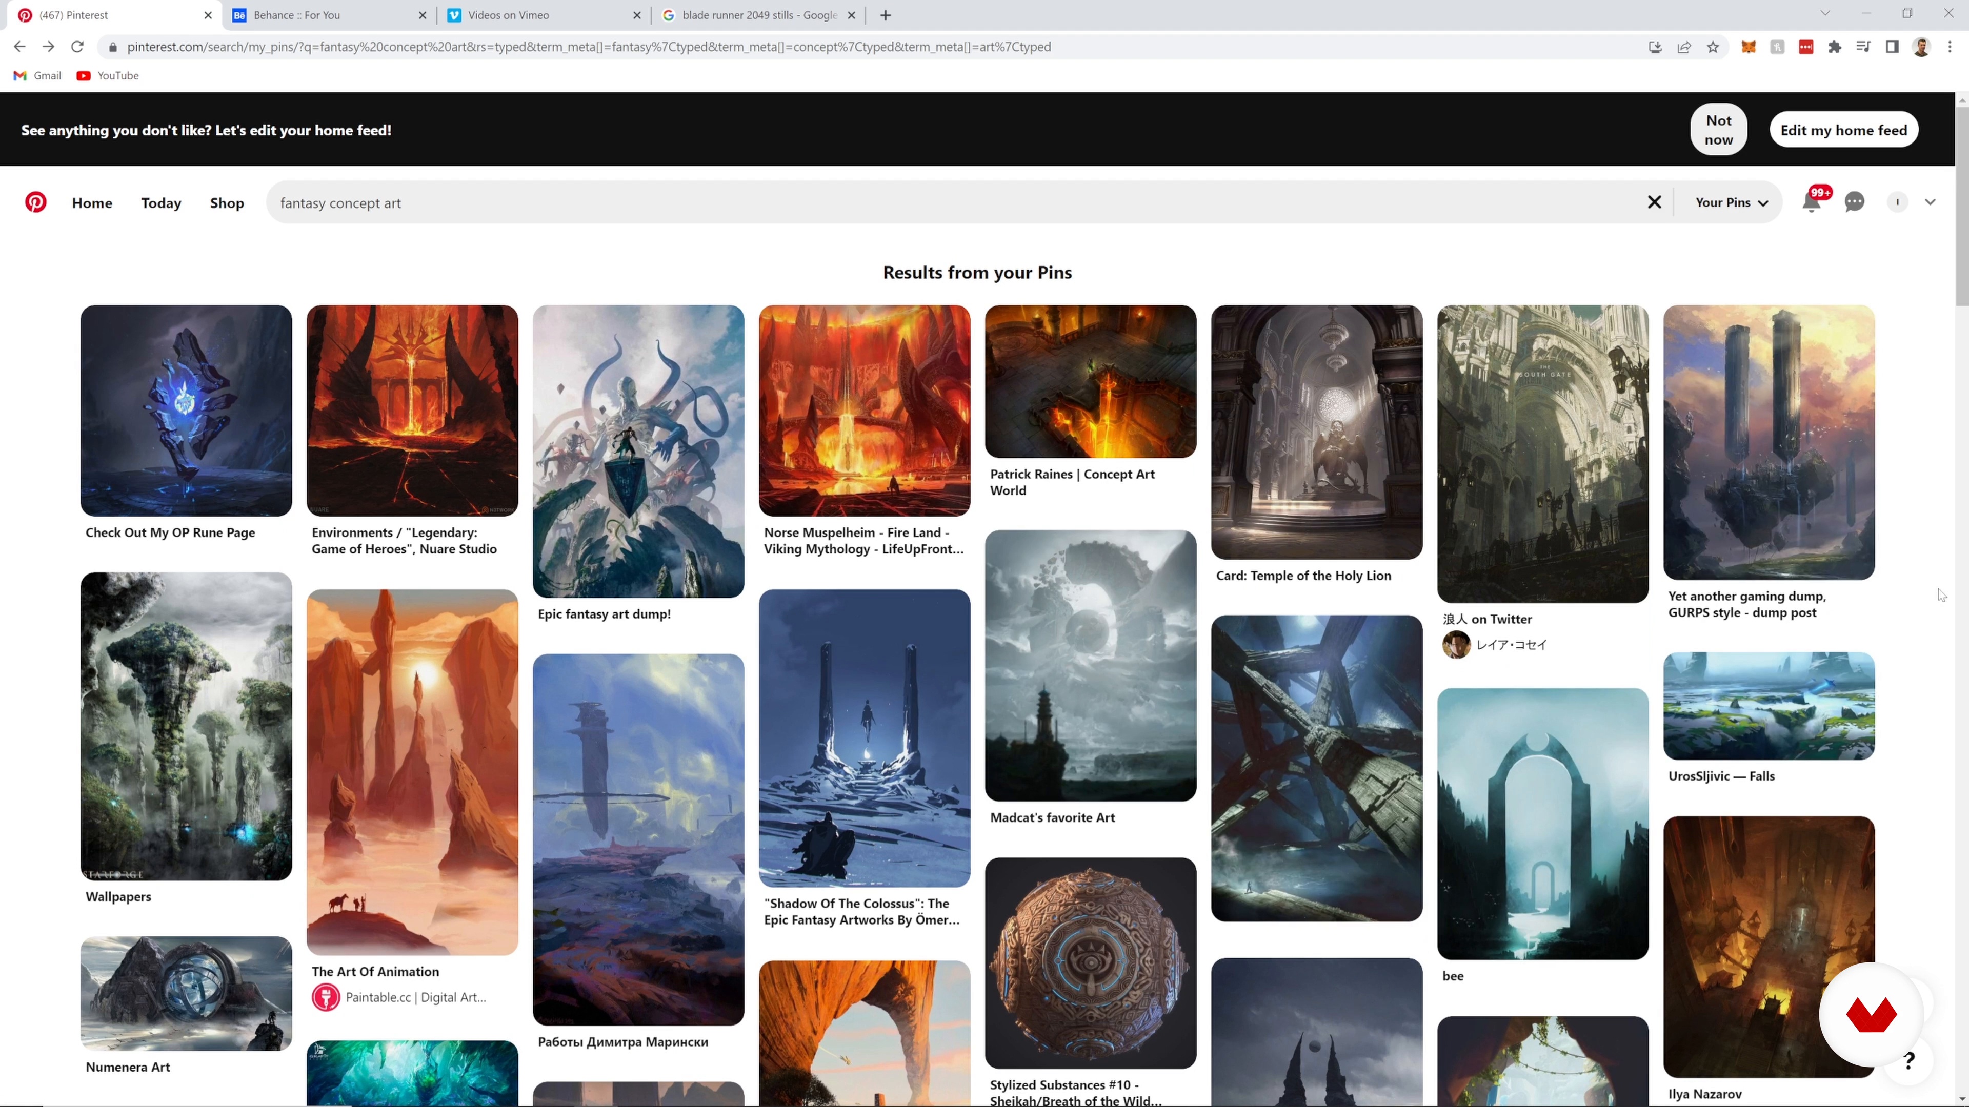The height and width of the screenshot is (1107, 1969).
Task: Go to Pinterest Home
Action: [92, 202]
